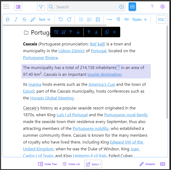The image size is (171, 170).
Task: Move the paragraph down one position
Action: tap(78, 32)
